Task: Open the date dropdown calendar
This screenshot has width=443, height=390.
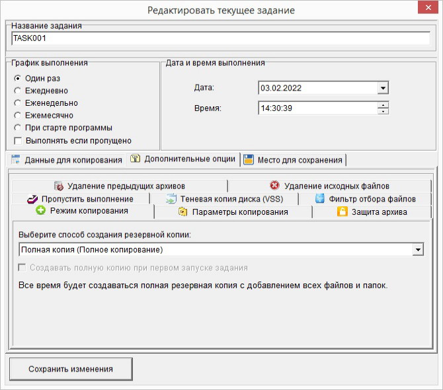Action: click(383, 88)
